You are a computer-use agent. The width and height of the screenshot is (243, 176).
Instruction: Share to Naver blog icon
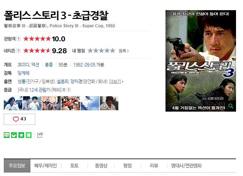7,135
